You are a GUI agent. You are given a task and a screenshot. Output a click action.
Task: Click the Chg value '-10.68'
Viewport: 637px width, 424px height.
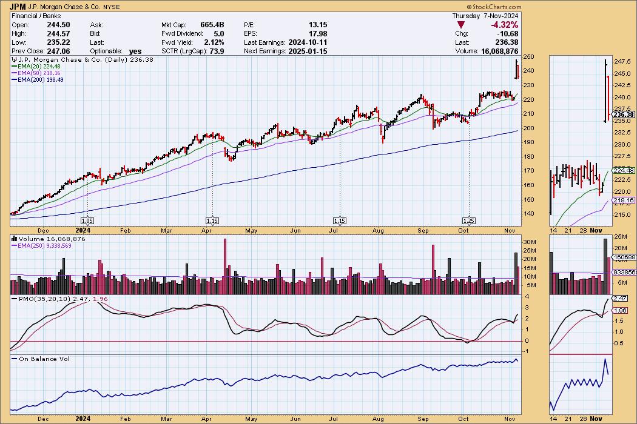(508, 34)
